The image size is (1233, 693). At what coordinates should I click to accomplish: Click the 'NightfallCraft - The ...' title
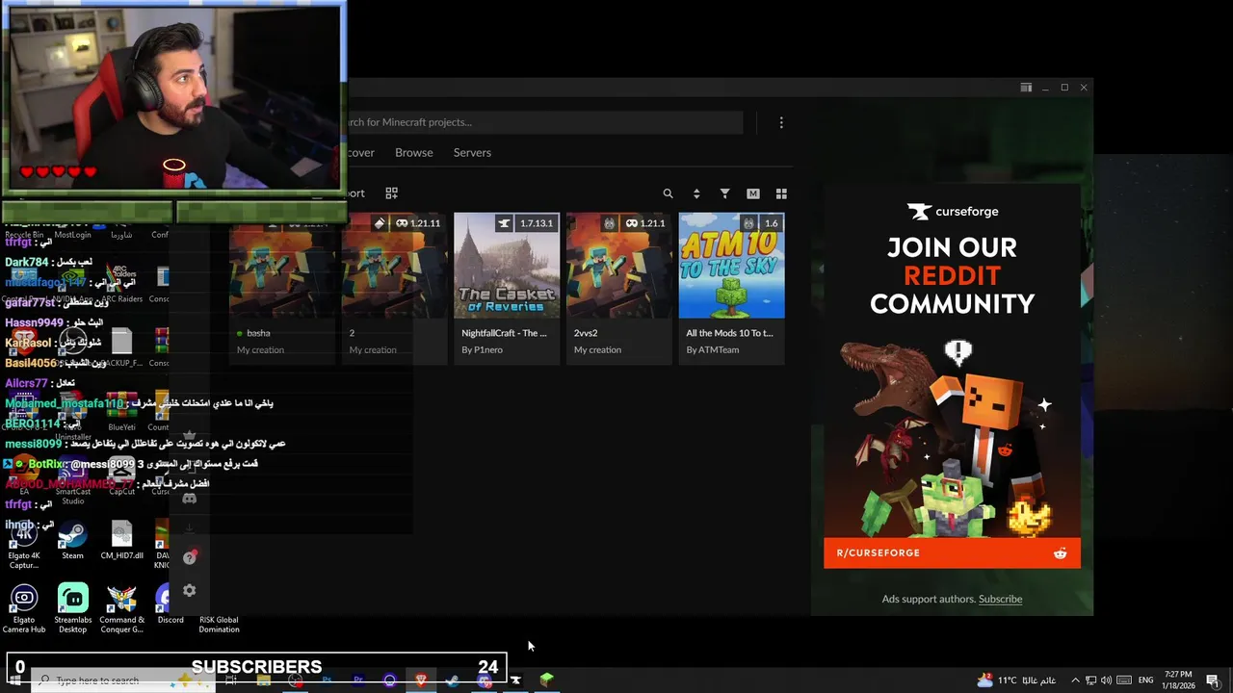tap(504, 333)
